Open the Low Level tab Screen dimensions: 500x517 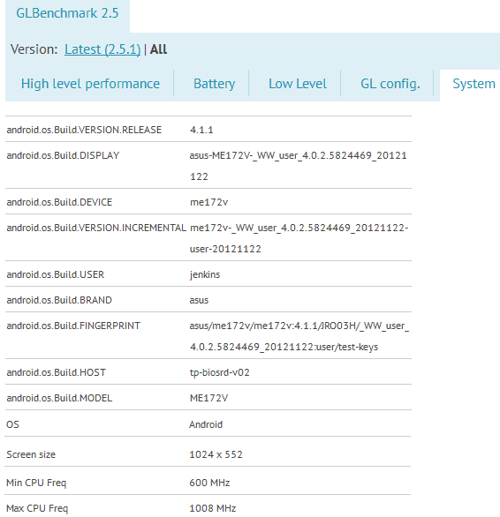[298, 84]
